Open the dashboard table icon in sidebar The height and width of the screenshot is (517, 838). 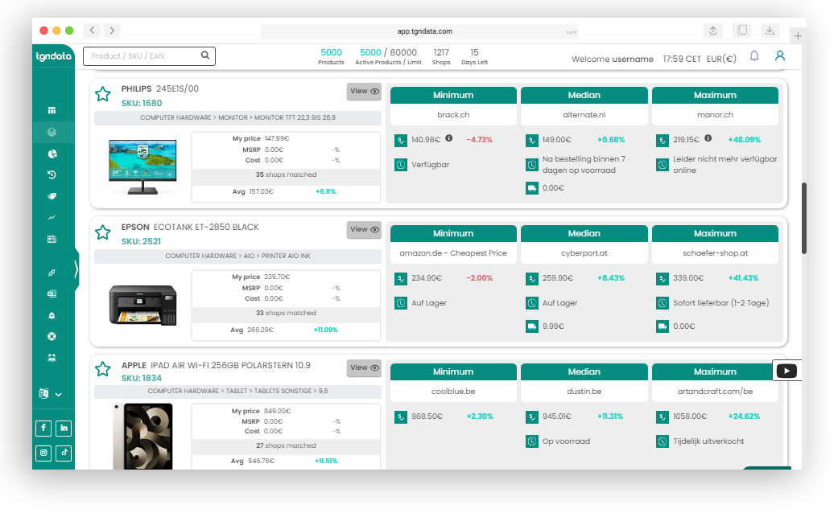[x=52, y=110]
